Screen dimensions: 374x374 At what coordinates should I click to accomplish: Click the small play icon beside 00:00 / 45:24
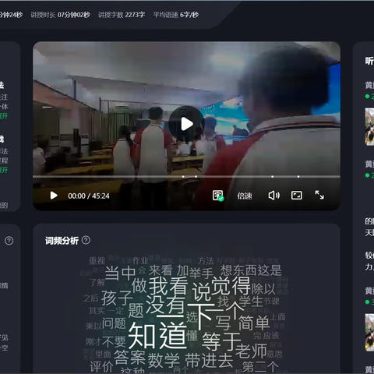click(54, 196)
